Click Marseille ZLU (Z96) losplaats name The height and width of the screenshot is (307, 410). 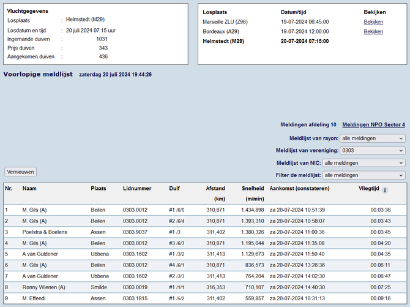(x=225, y=22)
